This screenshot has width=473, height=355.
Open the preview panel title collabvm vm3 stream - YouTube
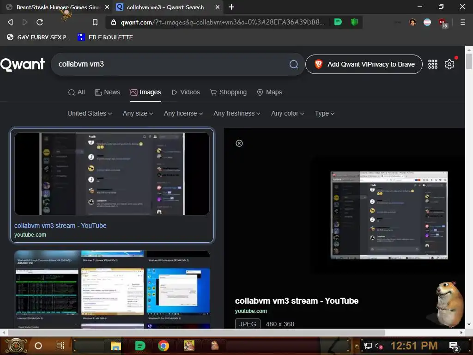point(297,301)
